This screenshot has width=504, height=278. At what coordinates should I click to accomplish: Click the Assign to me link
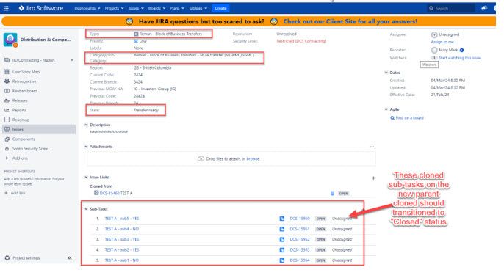coord(442,42)
